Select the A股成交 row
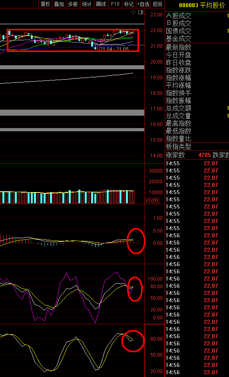Viewport: 229px width, 377px height. point(197,16)
